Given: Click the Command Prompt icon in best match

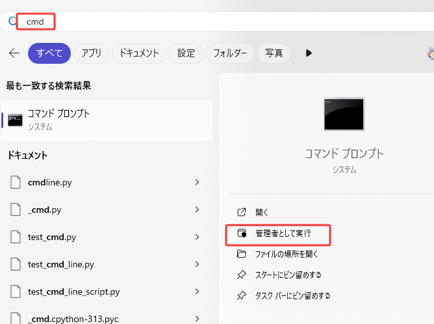Looking at the screenshot, I should coord(15,120).
